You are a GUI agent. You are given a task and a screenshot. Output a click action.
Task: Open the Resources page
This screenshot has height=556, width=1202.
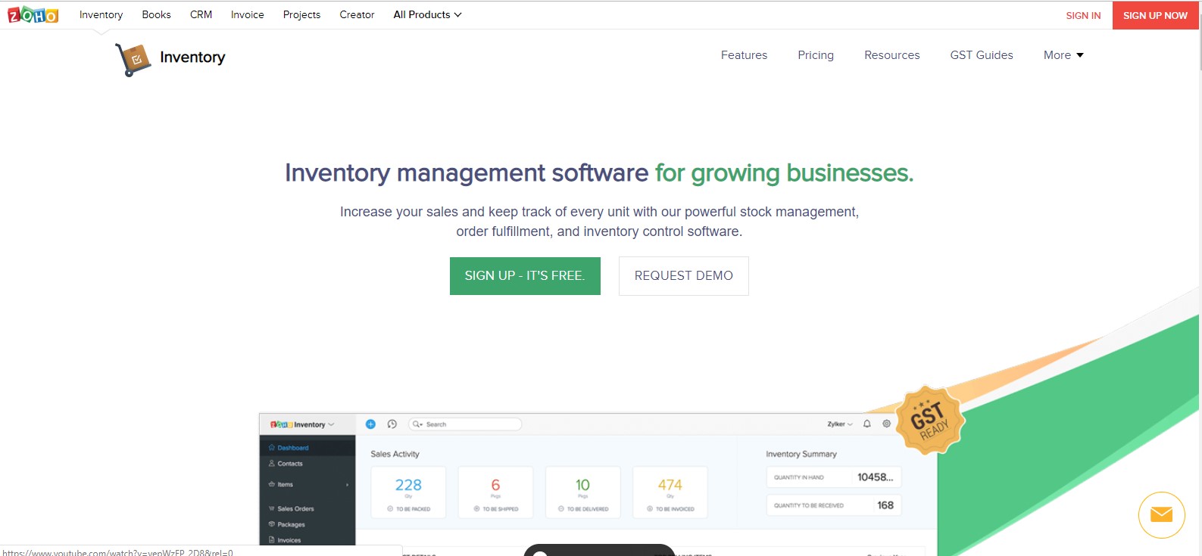(892, 55)
